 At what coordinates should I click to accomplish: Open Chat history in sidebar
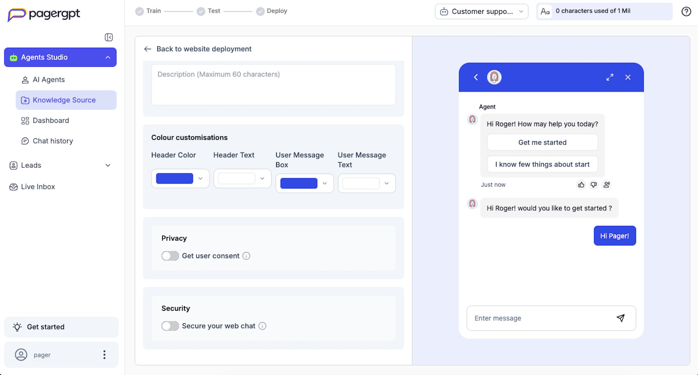53,141
